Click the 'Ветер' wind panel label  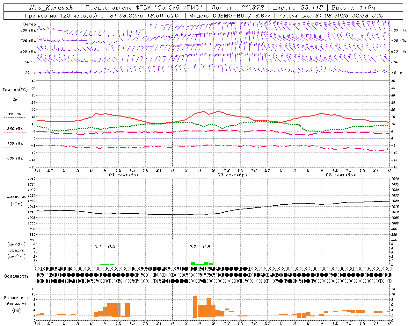[30, 24]
